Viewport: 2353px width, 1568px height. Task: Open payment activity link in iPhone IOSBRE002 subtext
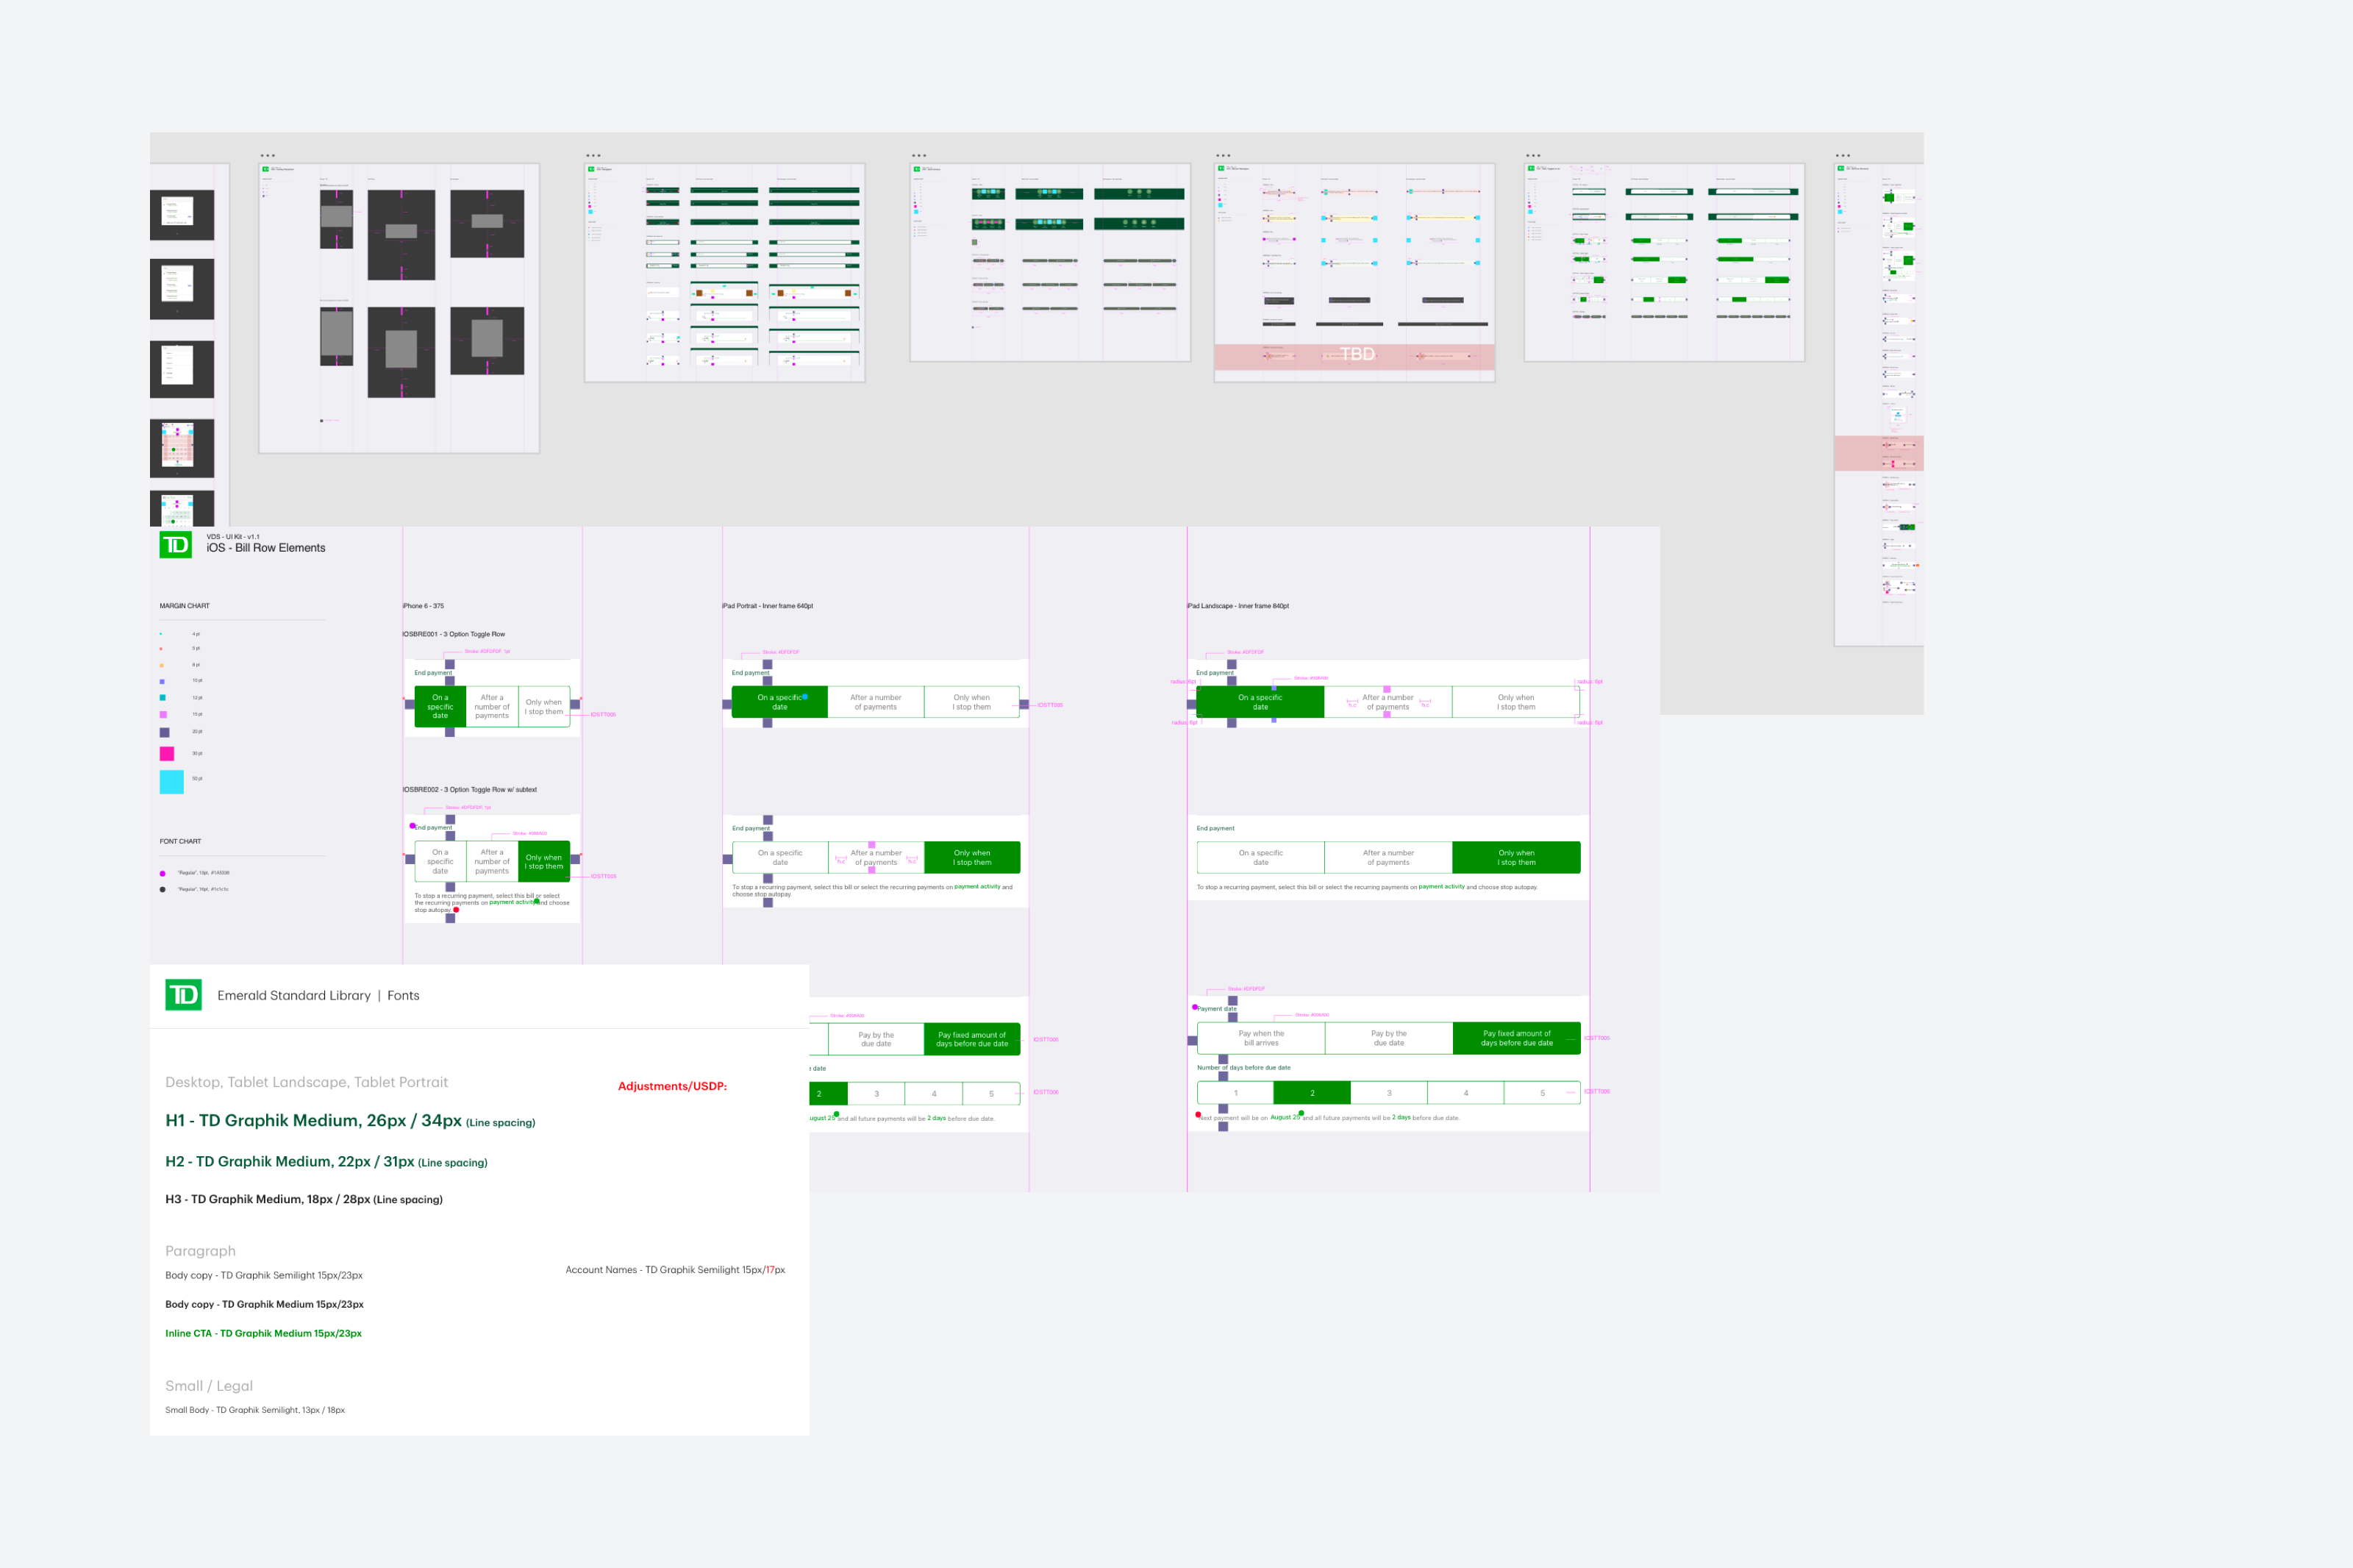[513, 902]
